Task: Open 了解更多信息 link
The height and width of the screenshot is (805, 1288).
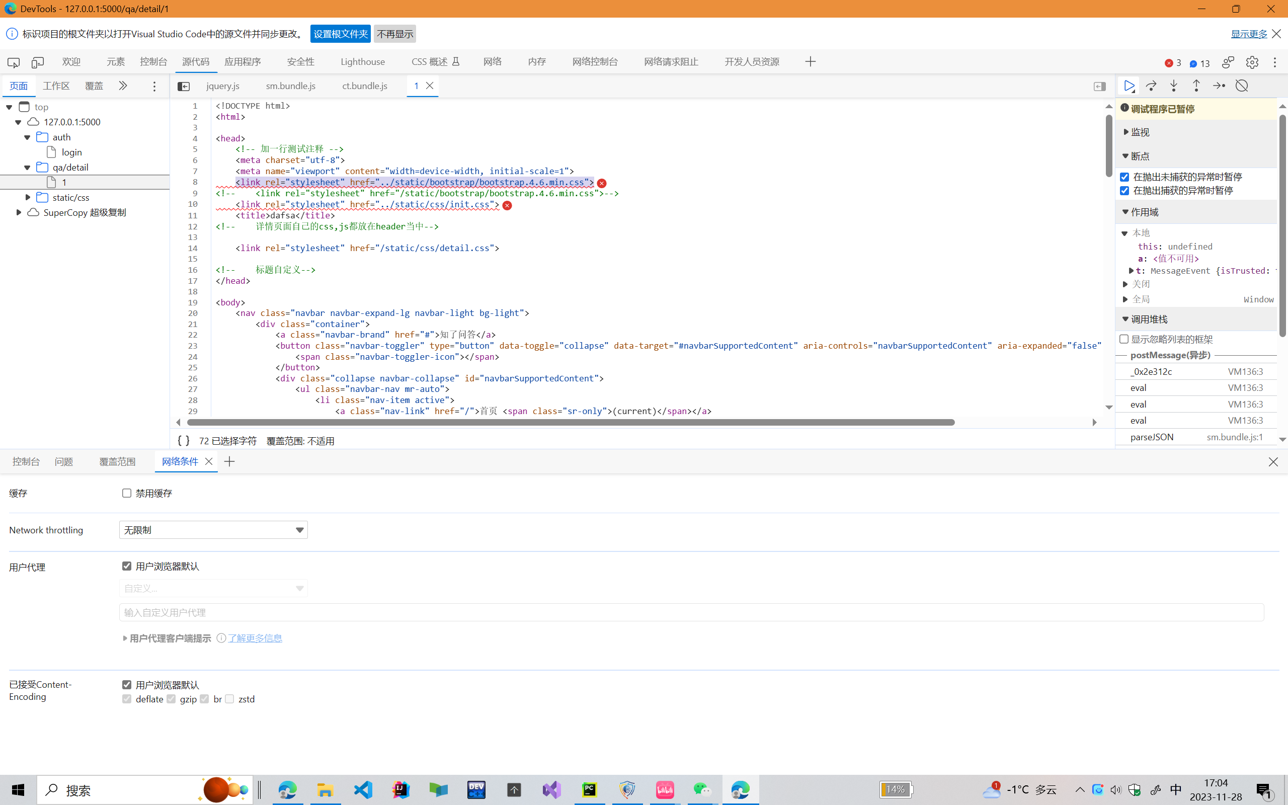Action: (255, 638)
